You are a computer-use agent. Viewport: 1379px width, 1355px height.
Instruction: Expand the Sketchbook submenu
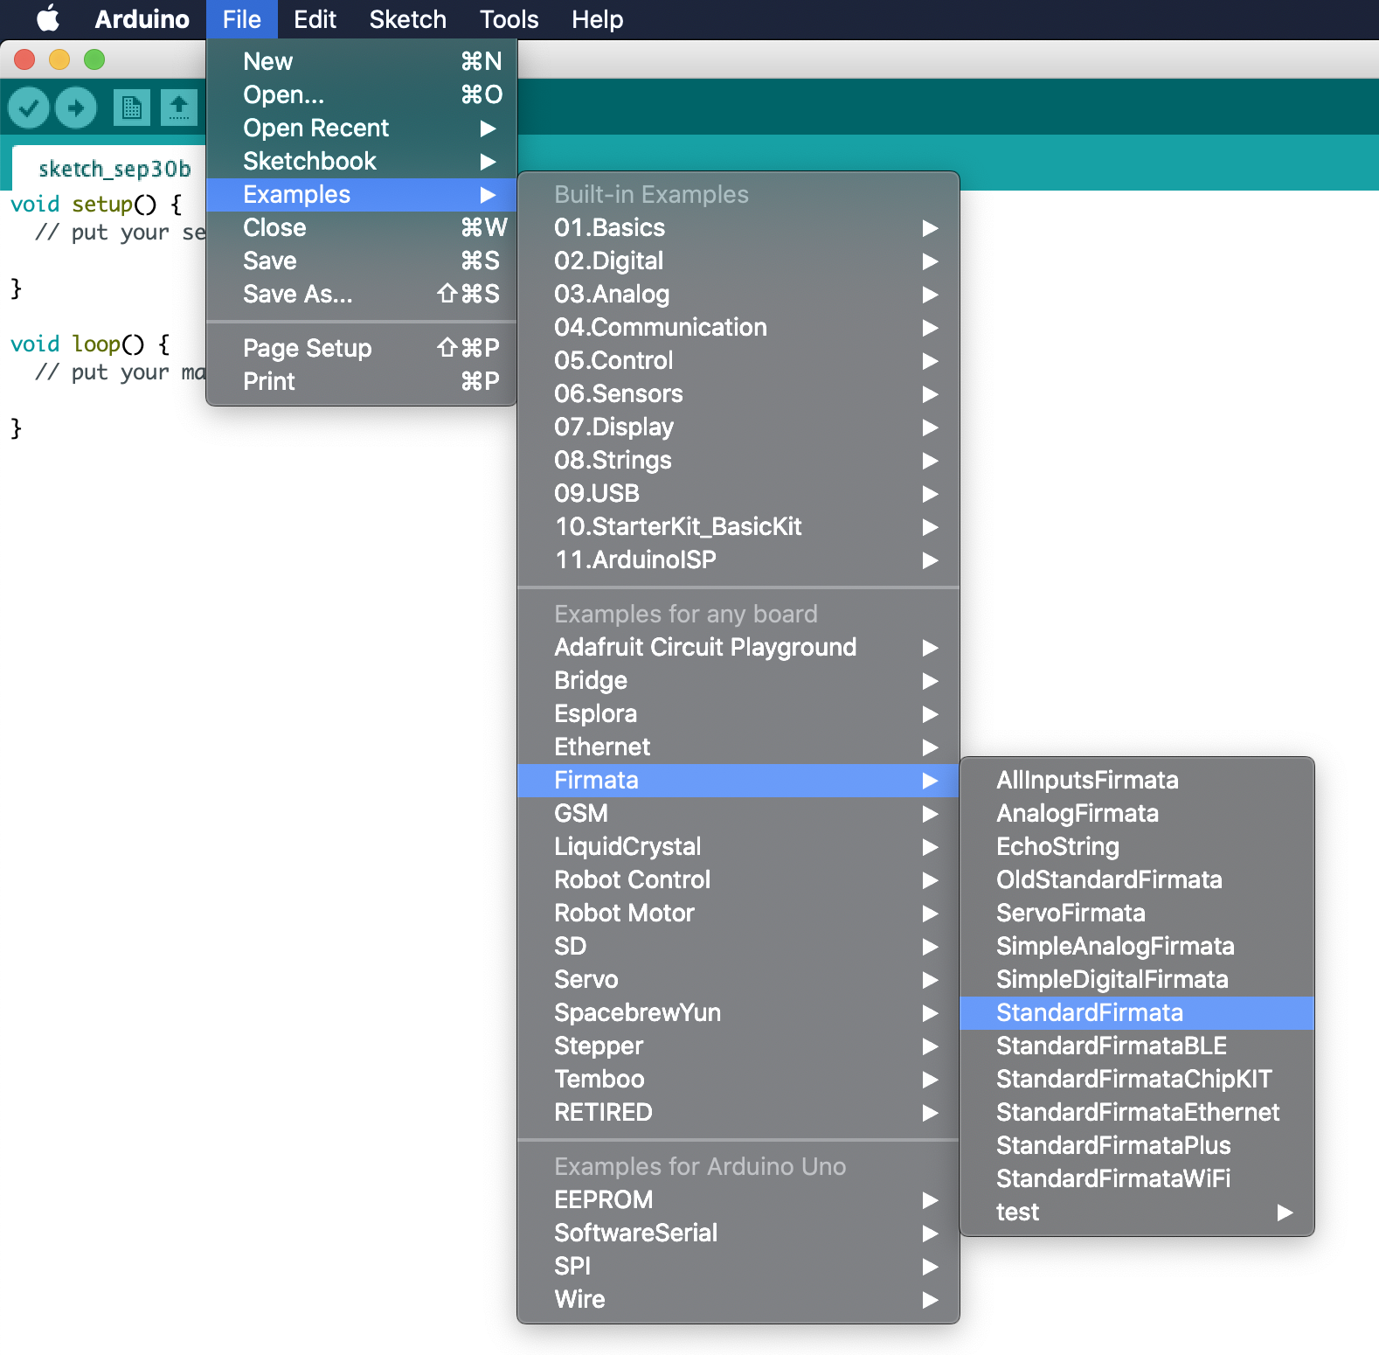362,161
